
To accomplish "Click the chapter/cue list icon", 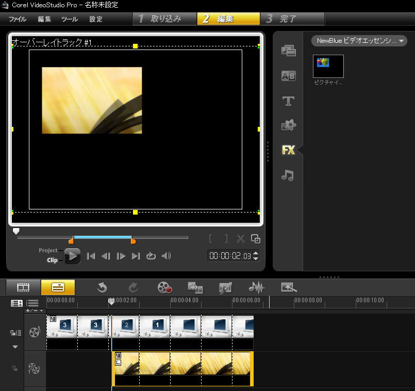I will click(32, 303).
